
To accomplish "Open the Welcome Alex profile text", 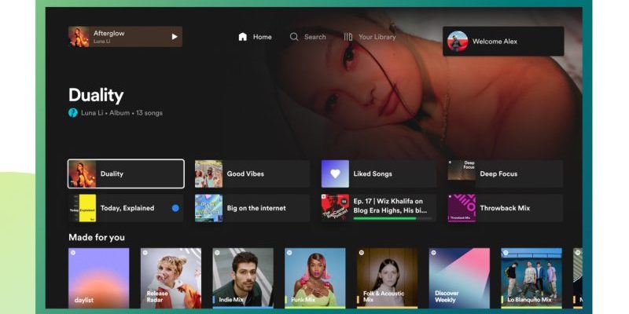I will click(495, 42).
